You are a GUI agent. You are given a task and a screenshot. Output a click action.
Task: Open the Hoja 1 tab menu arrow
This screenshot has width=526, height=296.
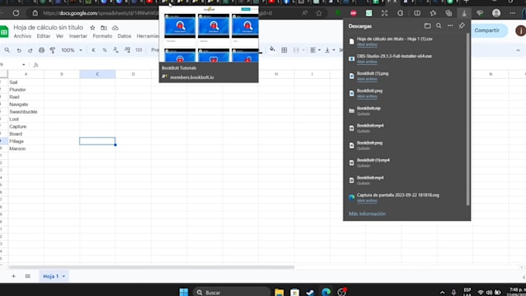tap(63, 276)
